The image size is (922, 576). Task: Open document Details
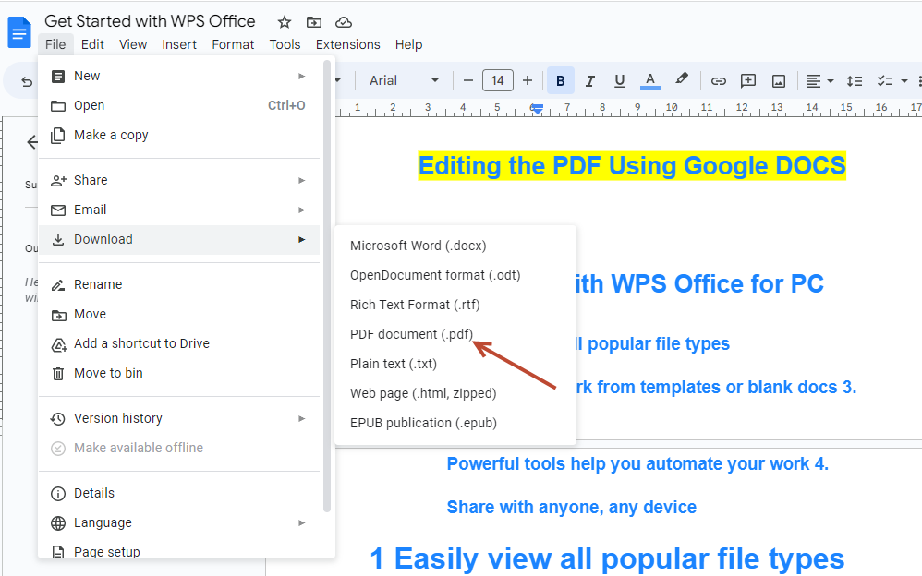click(179, 493)
